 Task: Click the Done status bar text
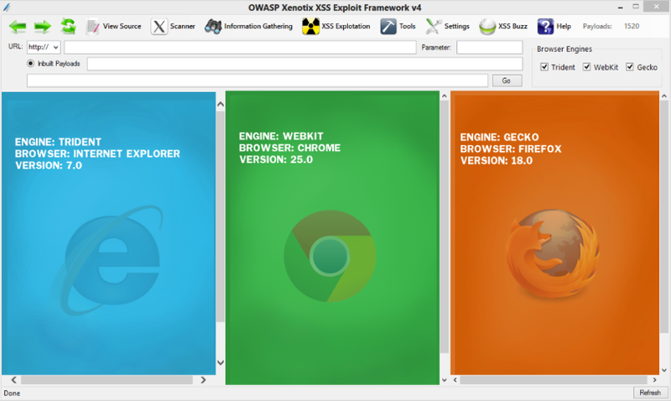click(12, 393)
